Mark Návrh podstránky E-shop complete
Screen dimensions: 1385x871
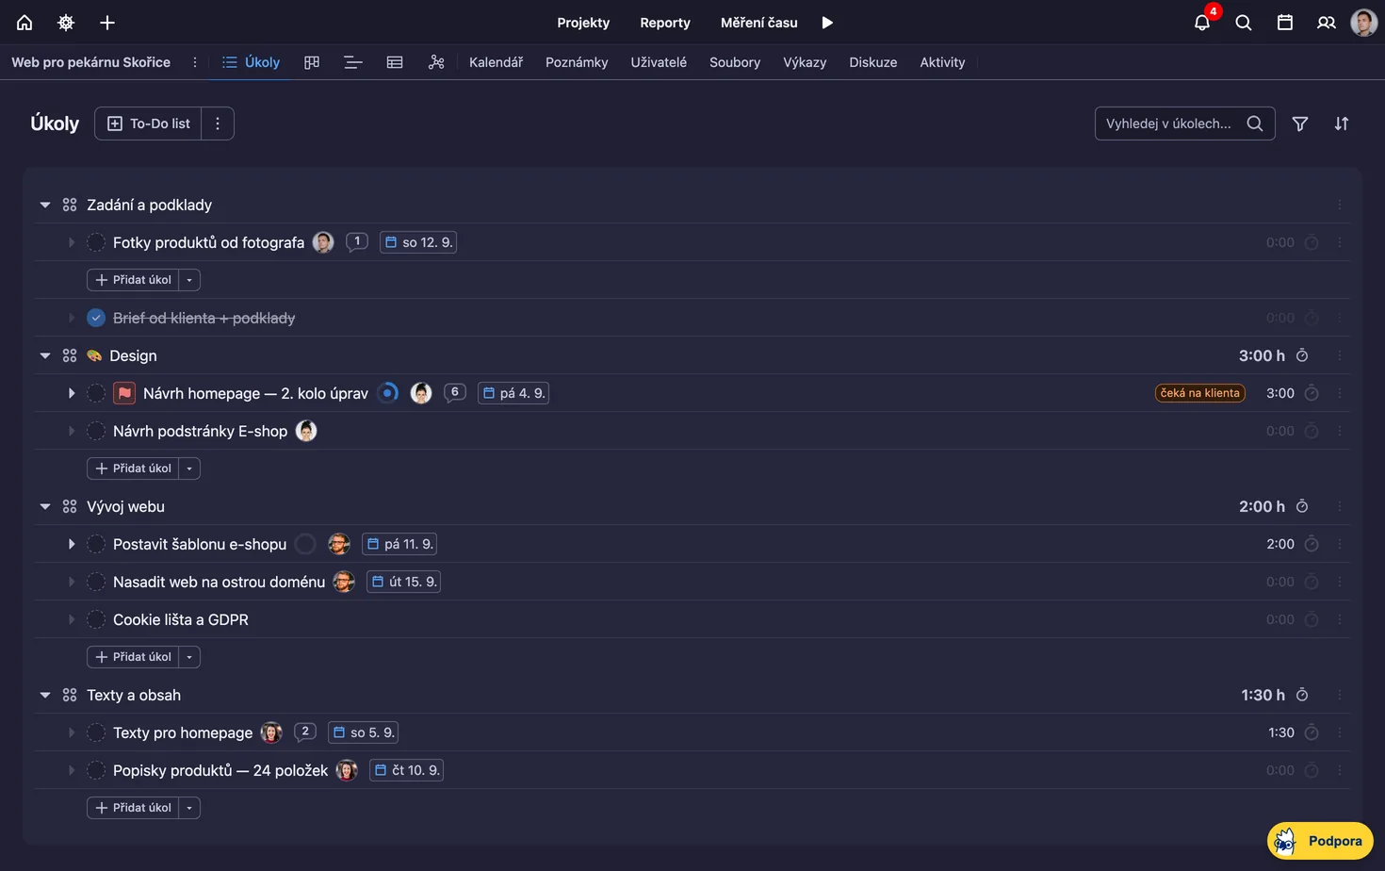click(96, 431)
